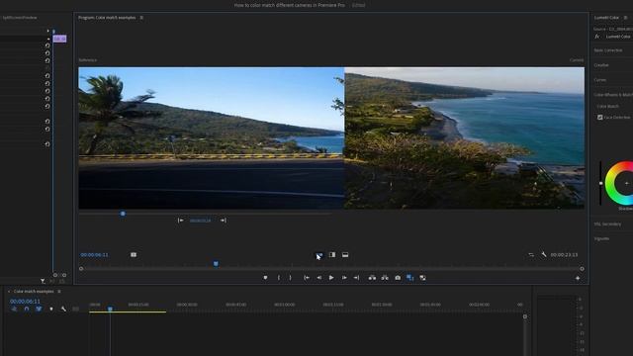Toggle the Comparison View button
633x356 pixels.
pos(410,278)
